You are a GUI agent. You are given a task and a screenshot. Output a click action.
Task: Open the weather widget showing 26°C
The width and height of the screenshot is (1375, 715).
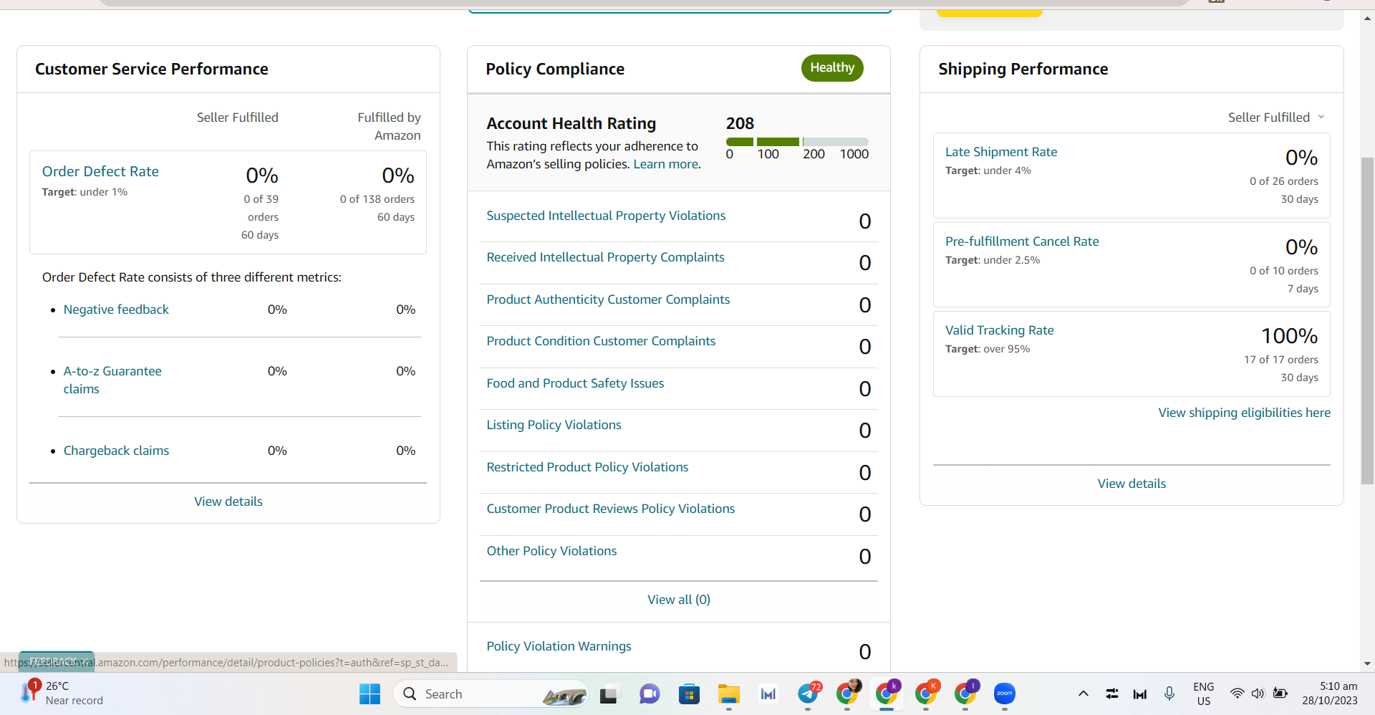(62, 694)
